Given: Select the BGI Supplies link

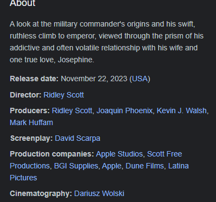Looking at the screenshot, I should pyautogui.click(x=76, y=166).
